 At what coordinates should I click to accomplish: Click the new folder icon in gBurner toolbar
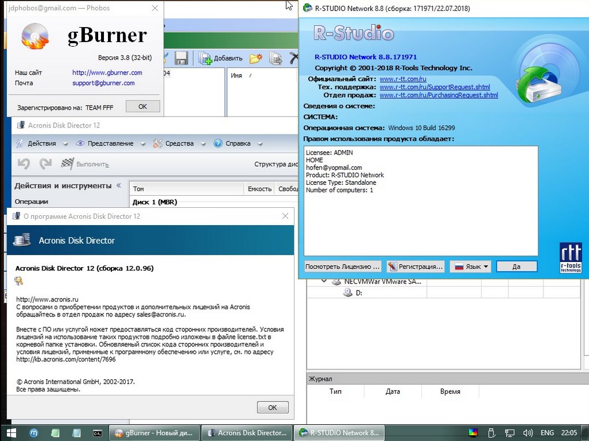(256, 58)
